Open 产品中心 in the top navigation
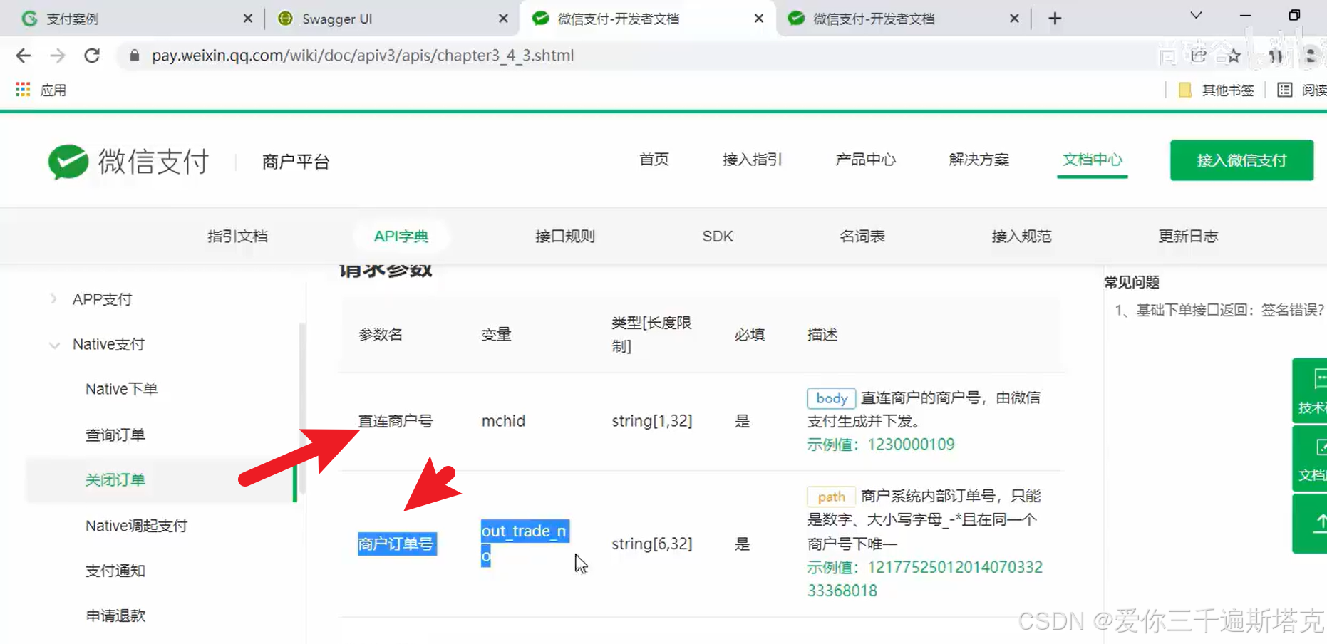1327x644 pixels. (x=865, y=160)
